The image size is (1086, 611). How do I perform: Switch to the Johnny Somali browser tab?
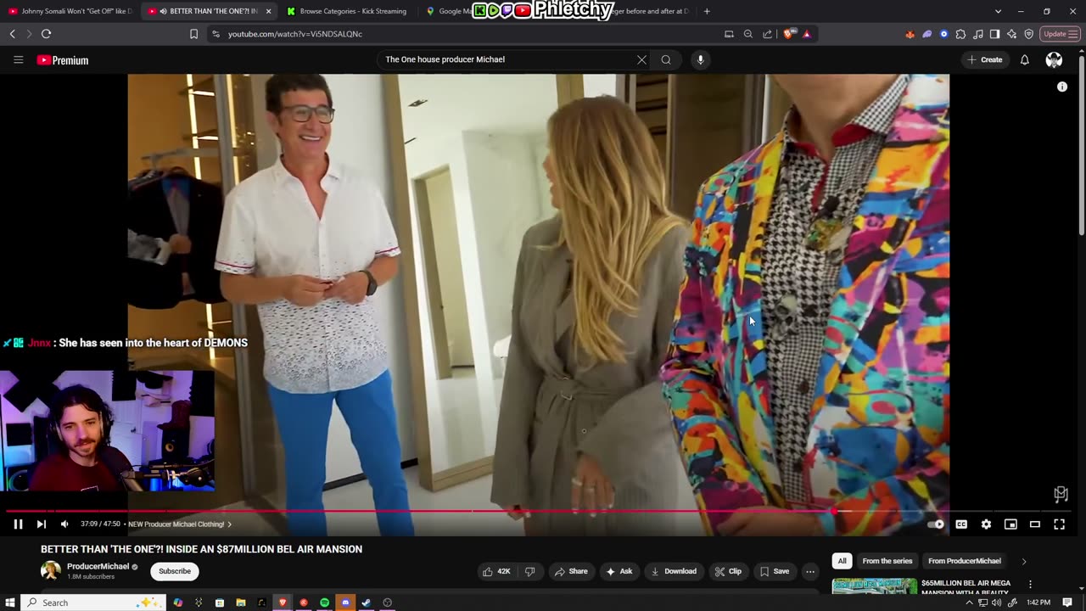tap(70, 11)
